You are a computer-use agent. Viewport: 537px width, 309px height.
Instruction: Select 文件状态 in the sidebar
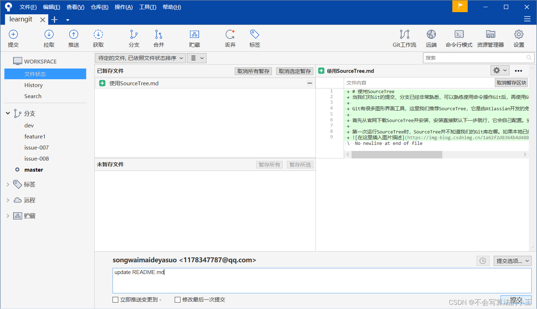[45, 74]
